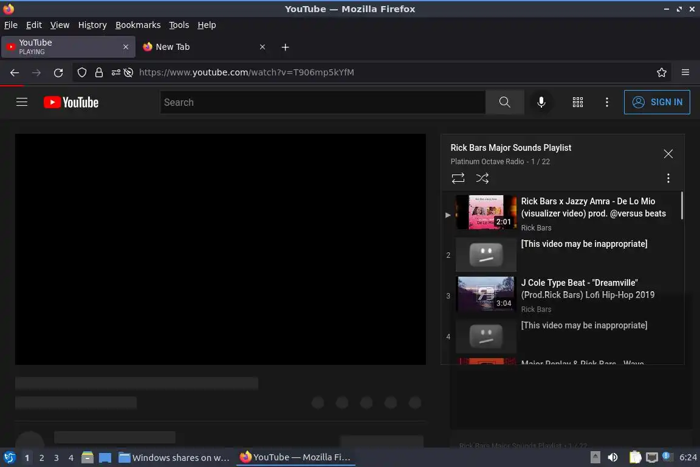Viewport: 700px width, 467px height.
Task: Switch to workspace 4
Action: click(x=70, y=458)
